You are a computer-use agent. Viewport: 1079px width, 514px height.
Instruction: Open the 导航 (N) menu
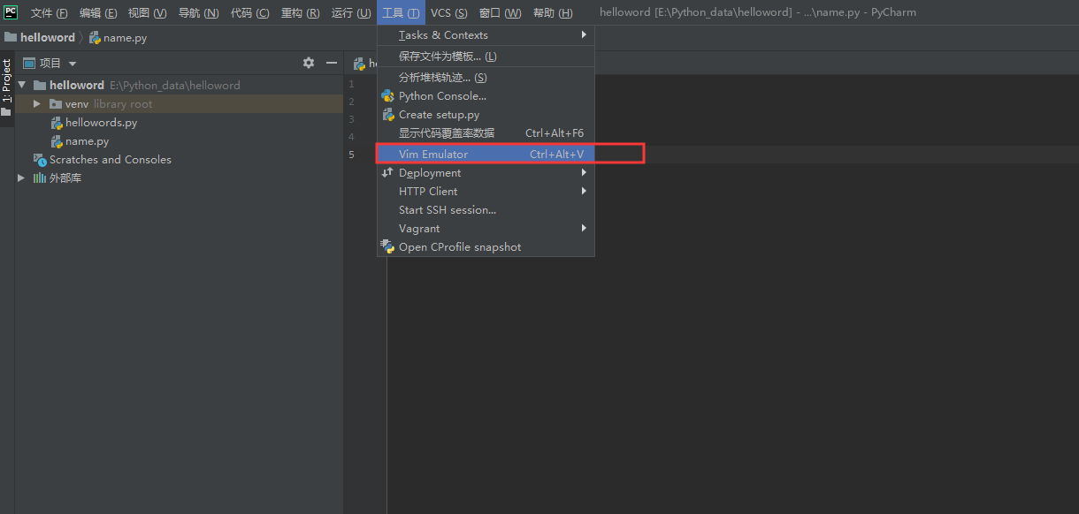[199, 13]
